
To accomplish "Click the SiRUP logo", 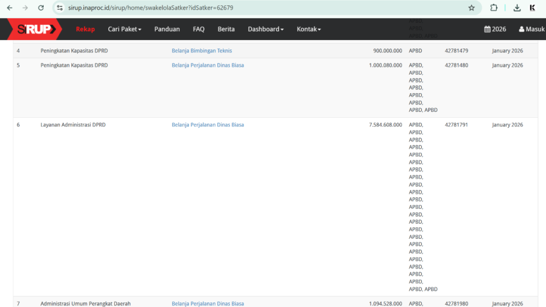I will 34,29.
